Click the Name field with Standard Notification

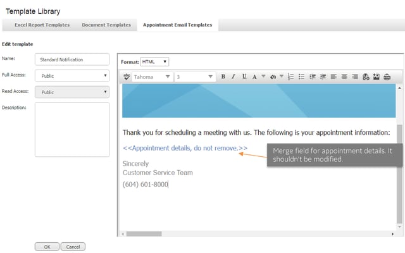pyautogui.click(x=72, y=59)
